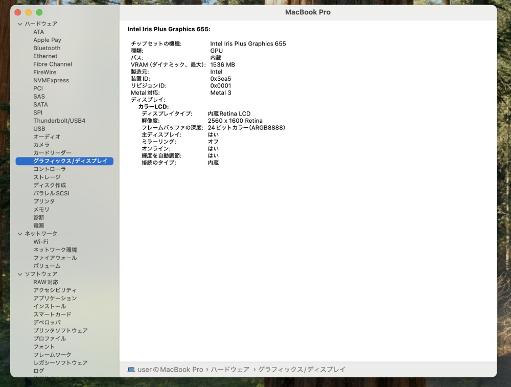Image resolution: width=511 pixels, height=387 pixels.
Task: Select USB in the hardware list
Action: coord(39,129)
